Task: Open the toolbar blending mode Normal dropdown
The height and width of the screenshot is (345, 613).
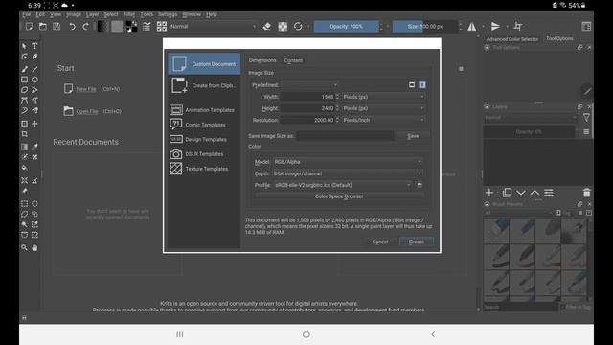Action: coord(213,27)
